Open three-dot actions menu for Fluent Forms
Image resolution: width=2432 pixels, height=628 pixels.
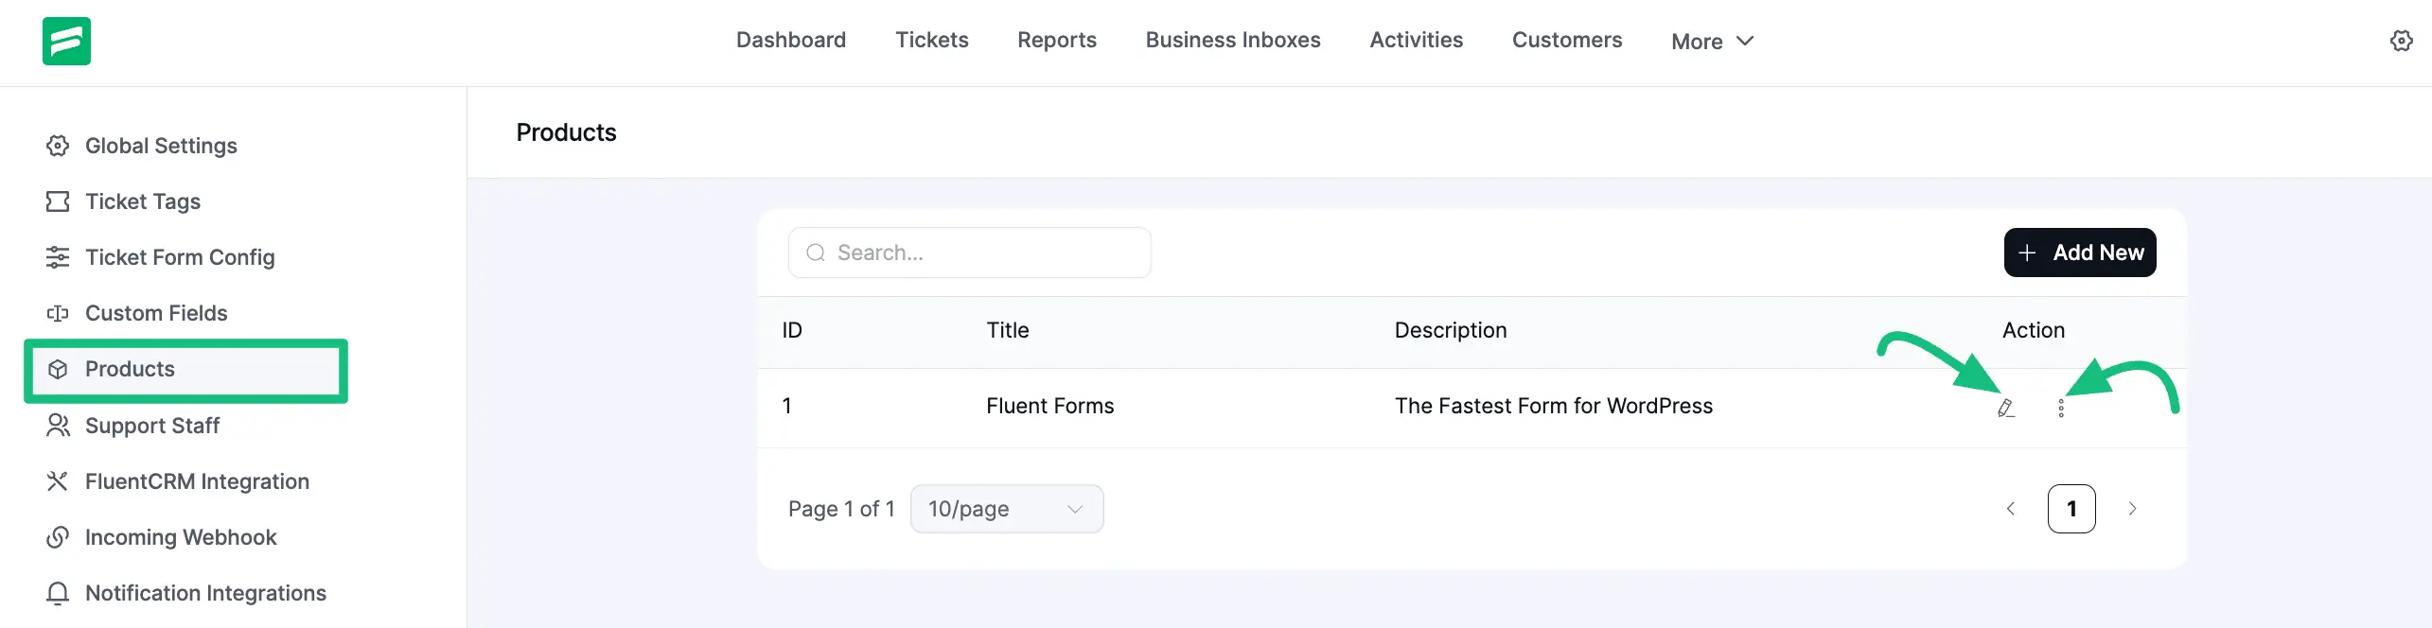pos(2060,408)
